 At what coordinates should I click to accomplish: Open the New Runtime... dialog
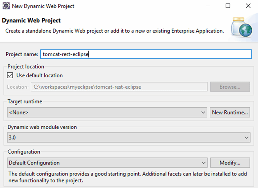pos(230,112)
